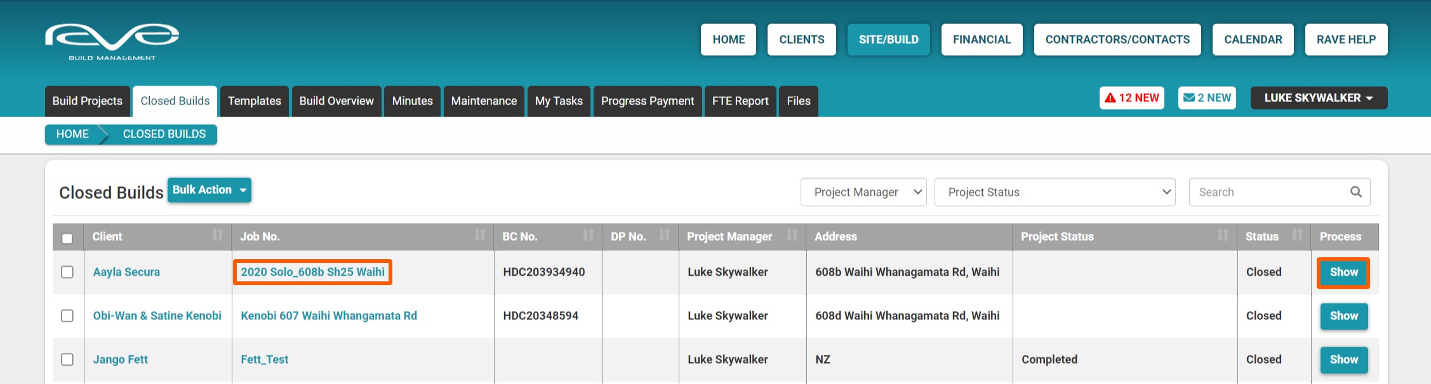Viewport: 1431px width, 384px height.
Task: Switch to the Build Overview tab
Action: coord(336,101)
